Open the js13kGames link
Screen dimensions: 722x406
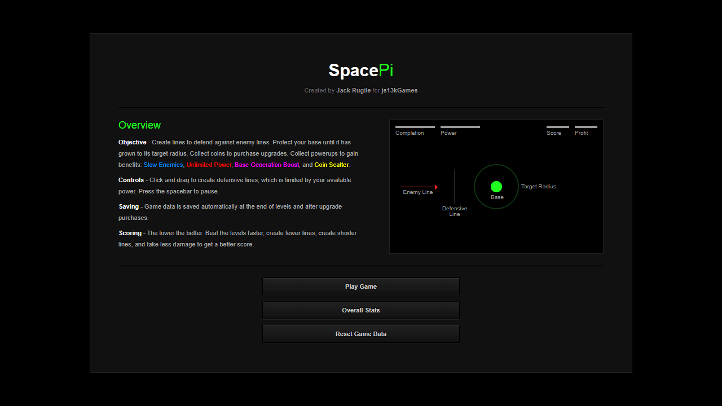[x=399, y=90]
